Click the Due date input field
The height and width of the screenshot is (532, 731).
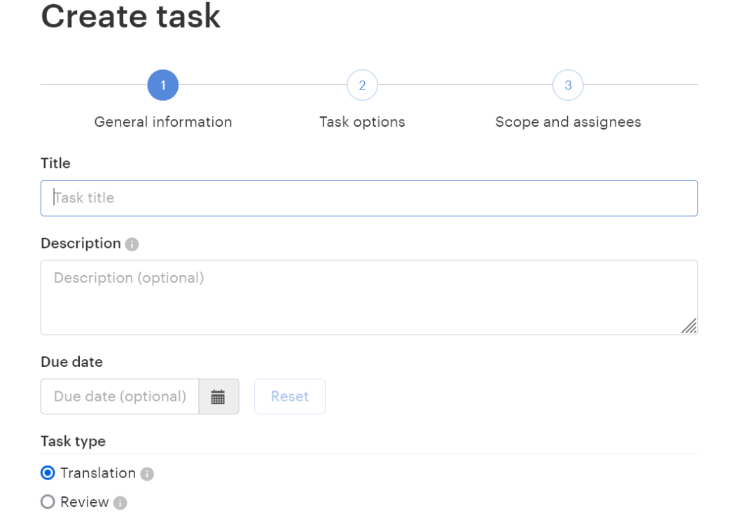click(120, 397)
